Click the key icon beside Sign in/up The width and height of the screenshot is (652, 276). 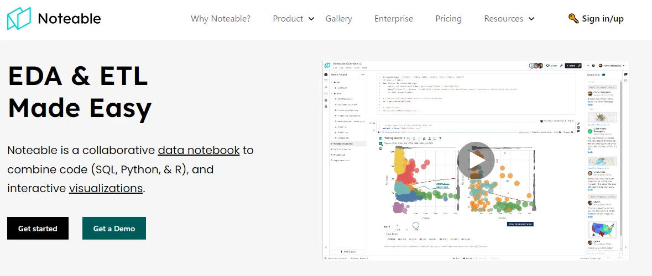click(573, 18)
